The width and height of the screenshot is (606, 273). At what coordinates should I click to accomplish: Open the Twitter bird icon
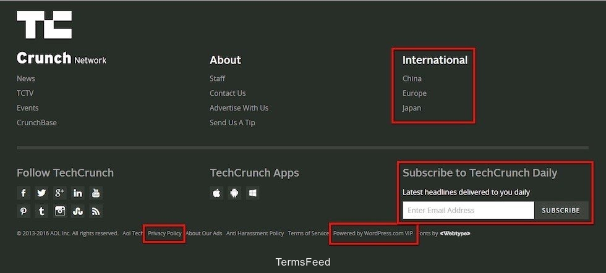coord(41,193)
